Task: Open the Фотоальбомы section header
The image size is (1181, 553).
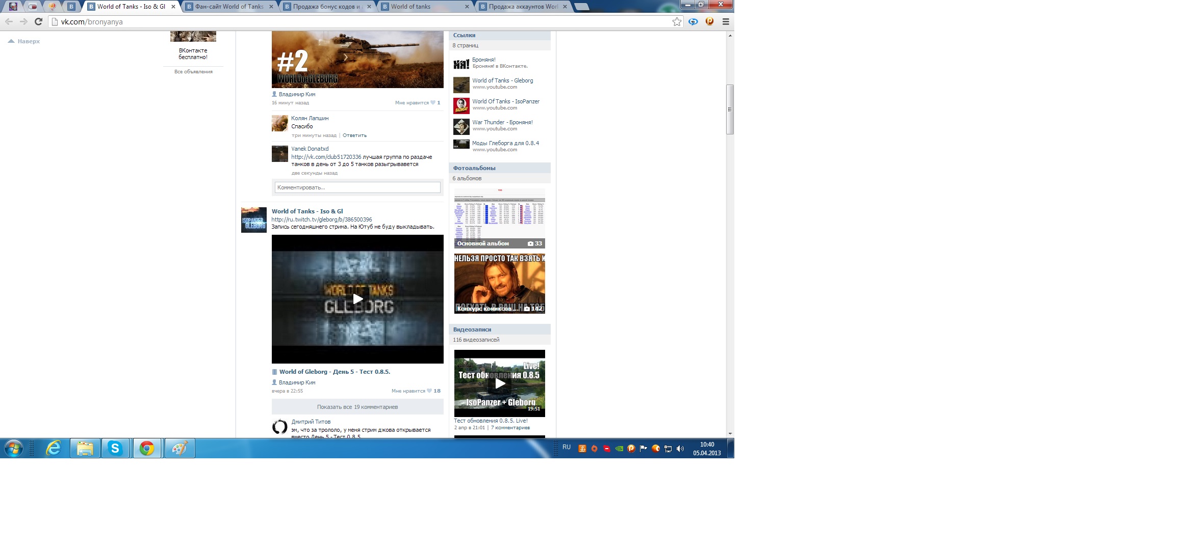Action: 500,168
